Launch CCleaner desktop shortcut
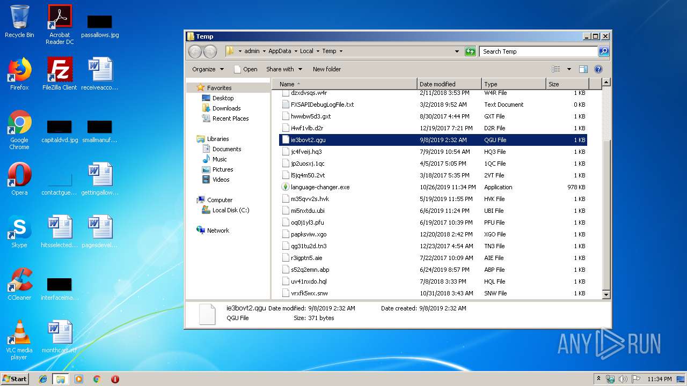 (x=19, y=284)
